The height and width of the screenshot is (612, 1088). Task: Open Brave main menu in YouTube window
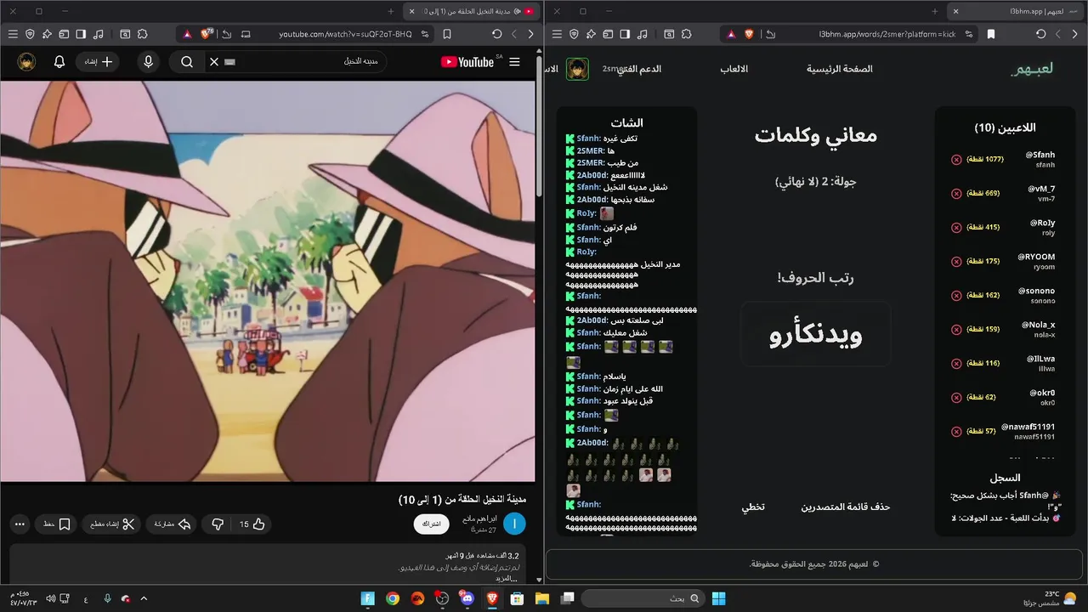[13, 34]
